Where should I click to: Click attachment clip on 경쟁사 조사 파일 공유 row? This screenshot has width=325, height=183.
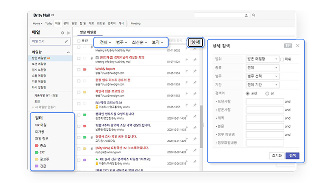click(x=92, y=137)
